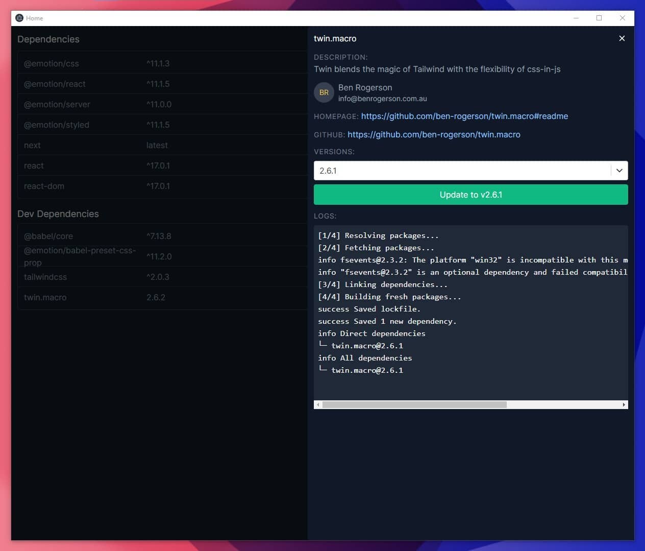Select the react-dom dependency row
Image resolution: width=645 pixels, height=551 pixels.
(162, 186)
